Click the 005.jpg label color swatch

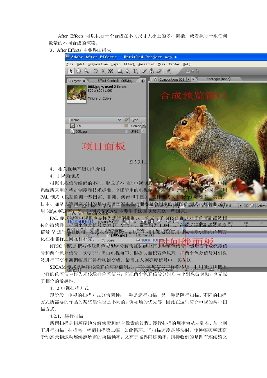[126, 131]
